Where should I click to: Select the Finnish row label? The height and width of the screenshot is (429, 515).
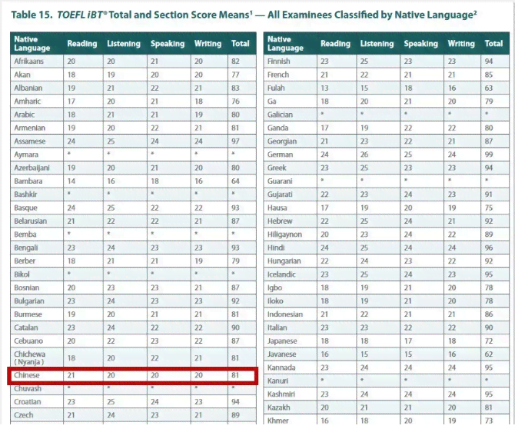click(x=278, y=62)
